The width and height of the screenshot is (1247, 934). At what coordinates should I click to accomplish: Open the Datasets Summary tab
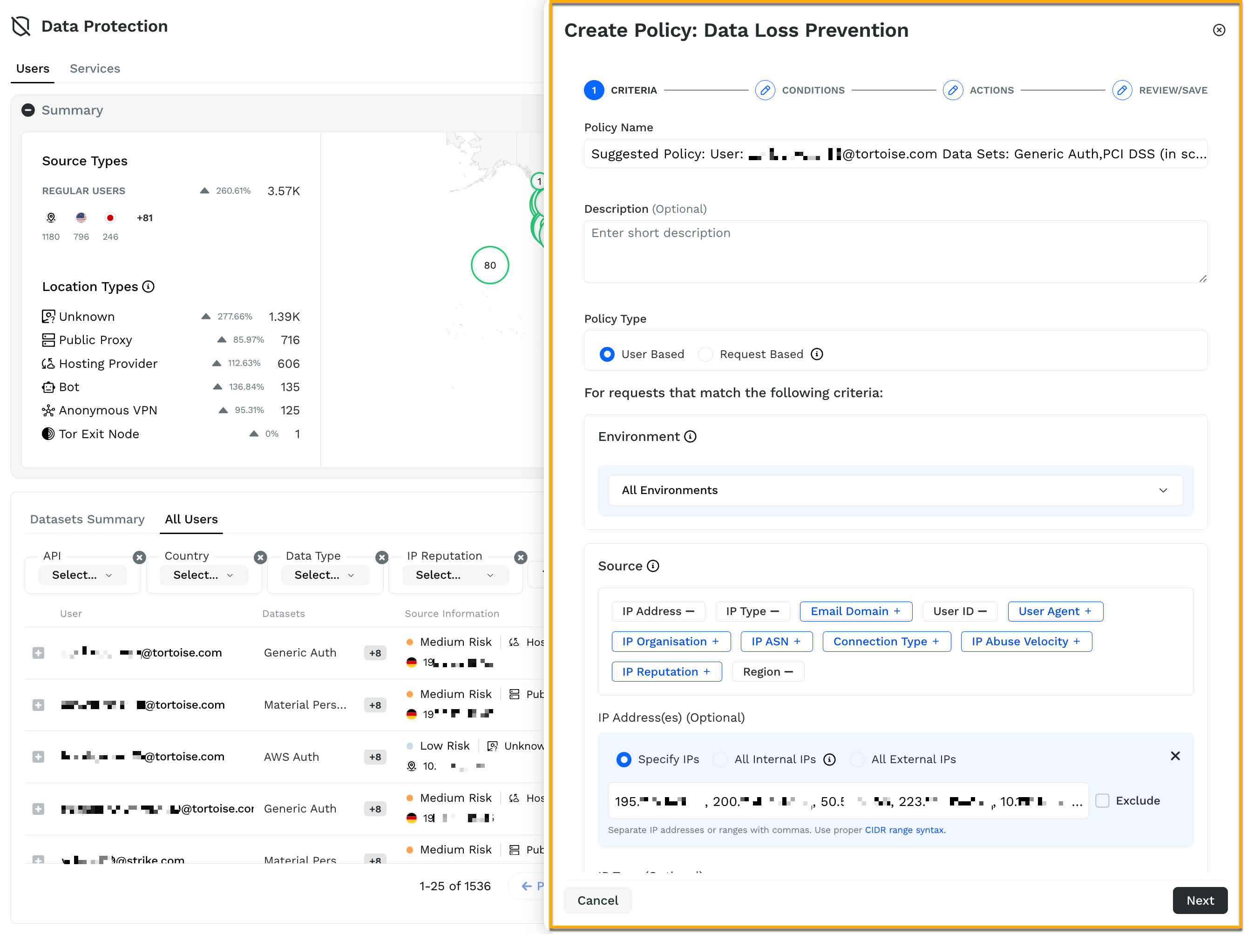coord(88,519)
